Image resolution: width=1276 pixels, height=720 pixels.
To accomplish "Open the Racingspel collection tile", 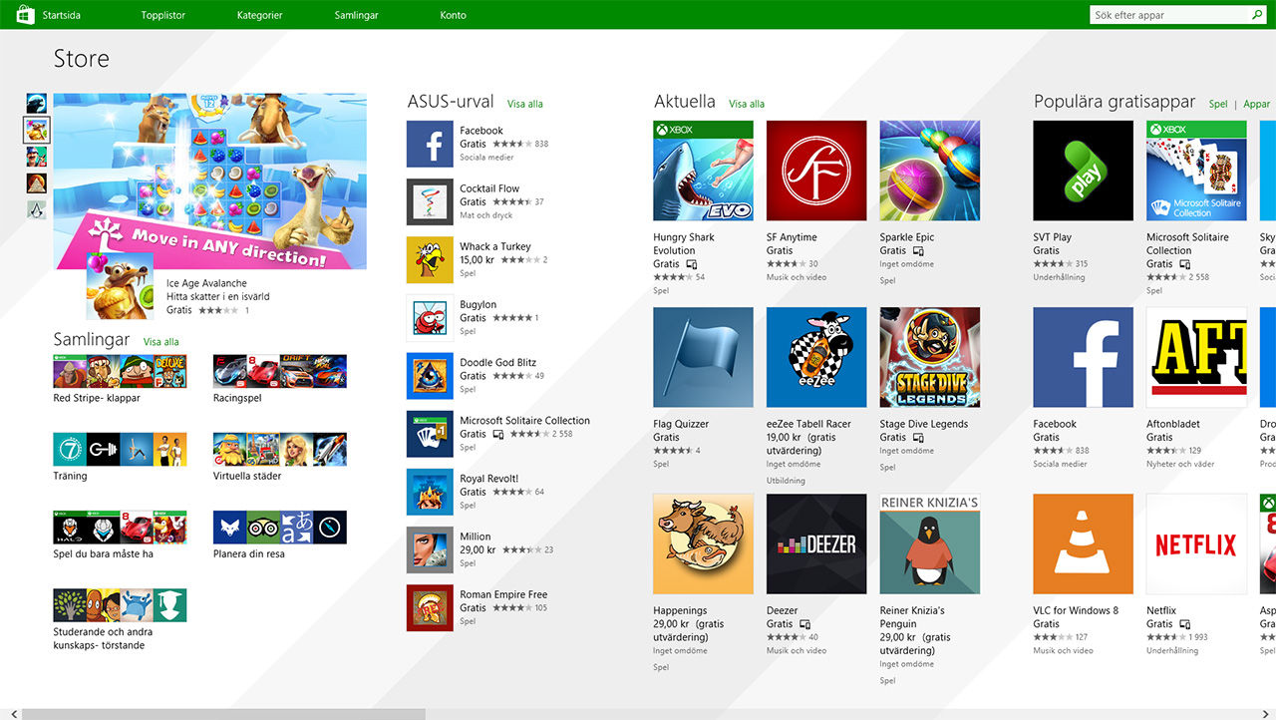I will 279,369.
